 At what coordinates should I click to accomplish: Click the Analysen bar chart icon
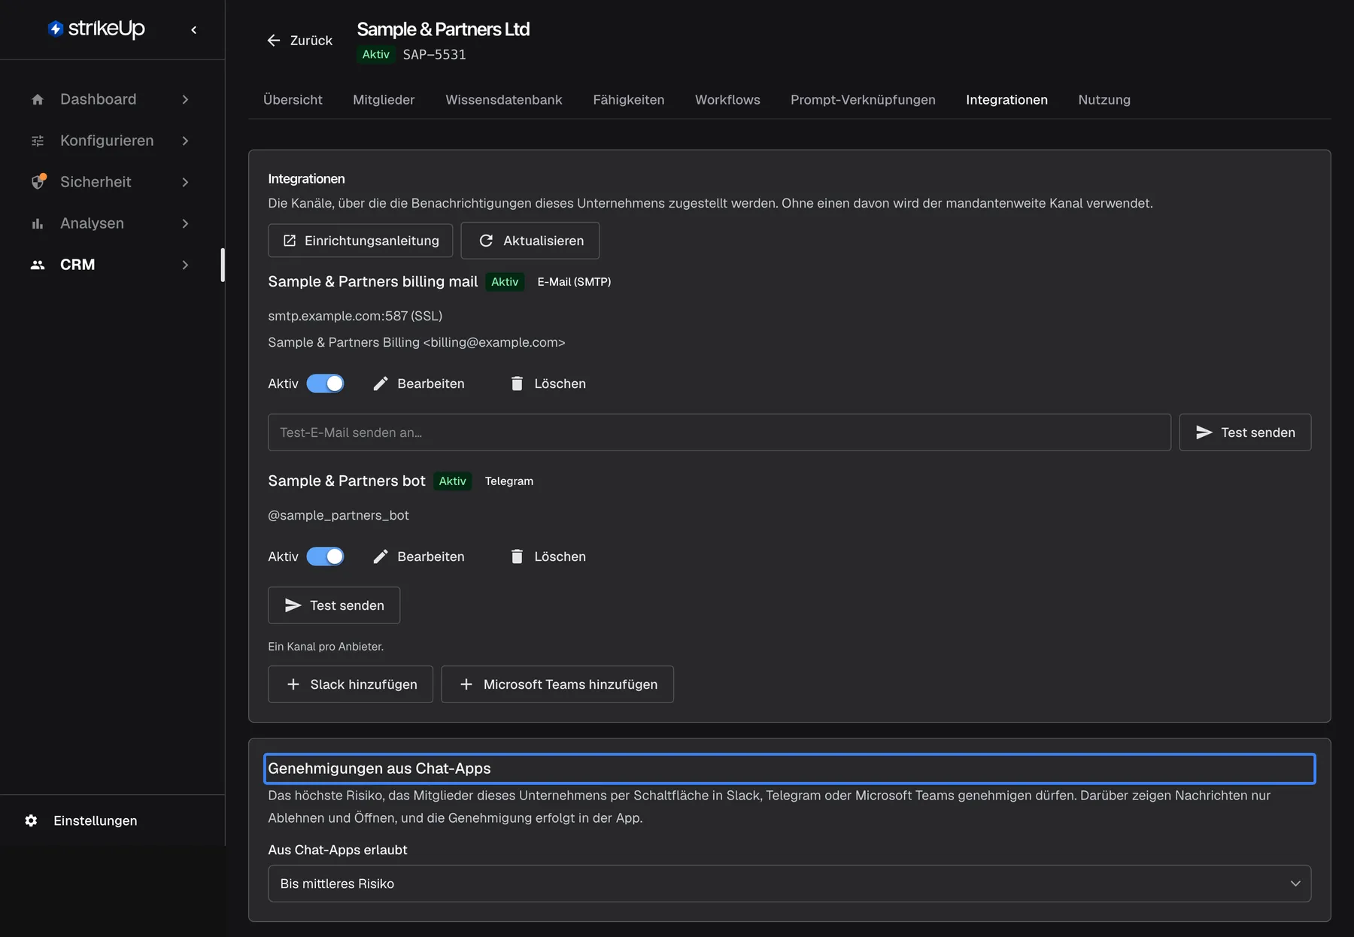tap(38, 223)
